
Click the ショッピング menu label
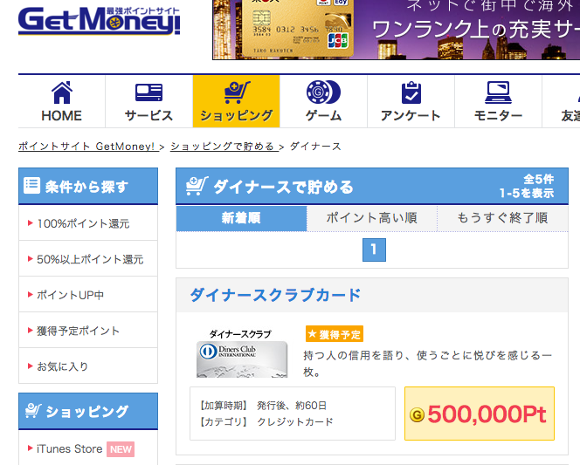tap(237, 116)
